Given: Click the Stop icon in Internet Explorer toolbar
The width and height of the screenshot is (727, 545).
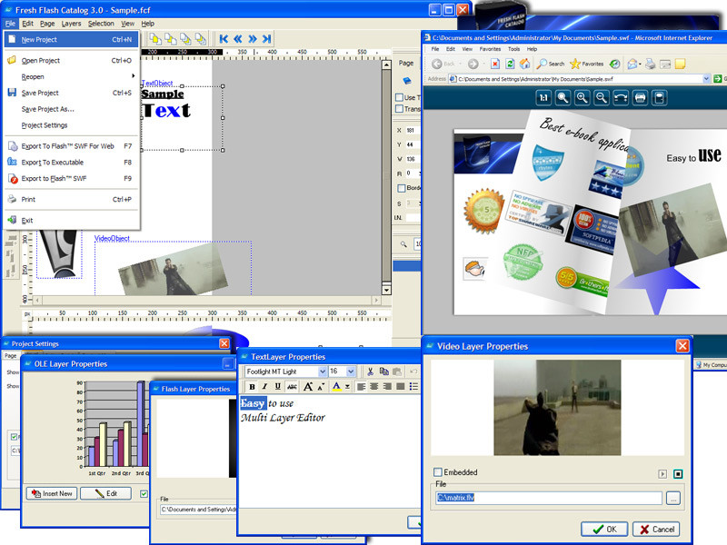Looking at the screenshot, I should (x=495, y=64).
